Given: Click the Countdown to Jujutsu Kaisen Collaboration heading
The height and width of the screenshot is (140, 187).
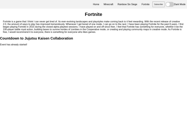Looking at the screenshot, I should (x=36, y=38).
